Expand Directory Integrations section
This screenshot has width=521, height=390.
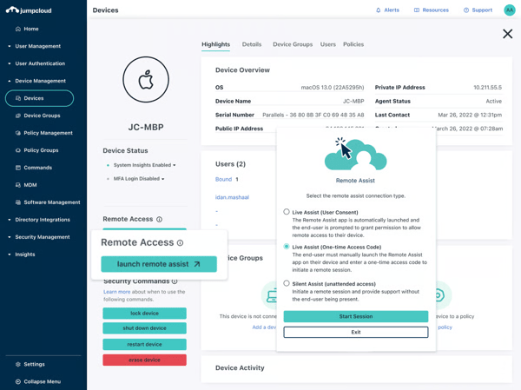(39, 220)
